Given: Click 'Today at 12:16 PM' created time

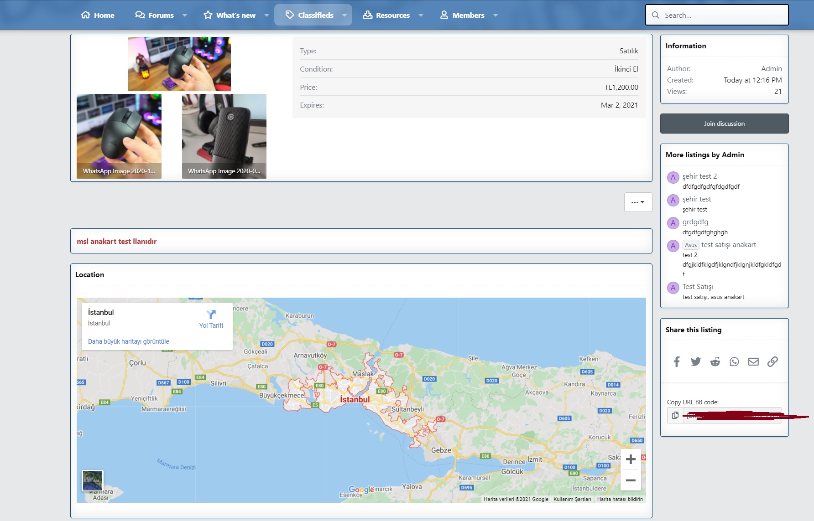Looking at the screenshot, I should tap(753, 80).
